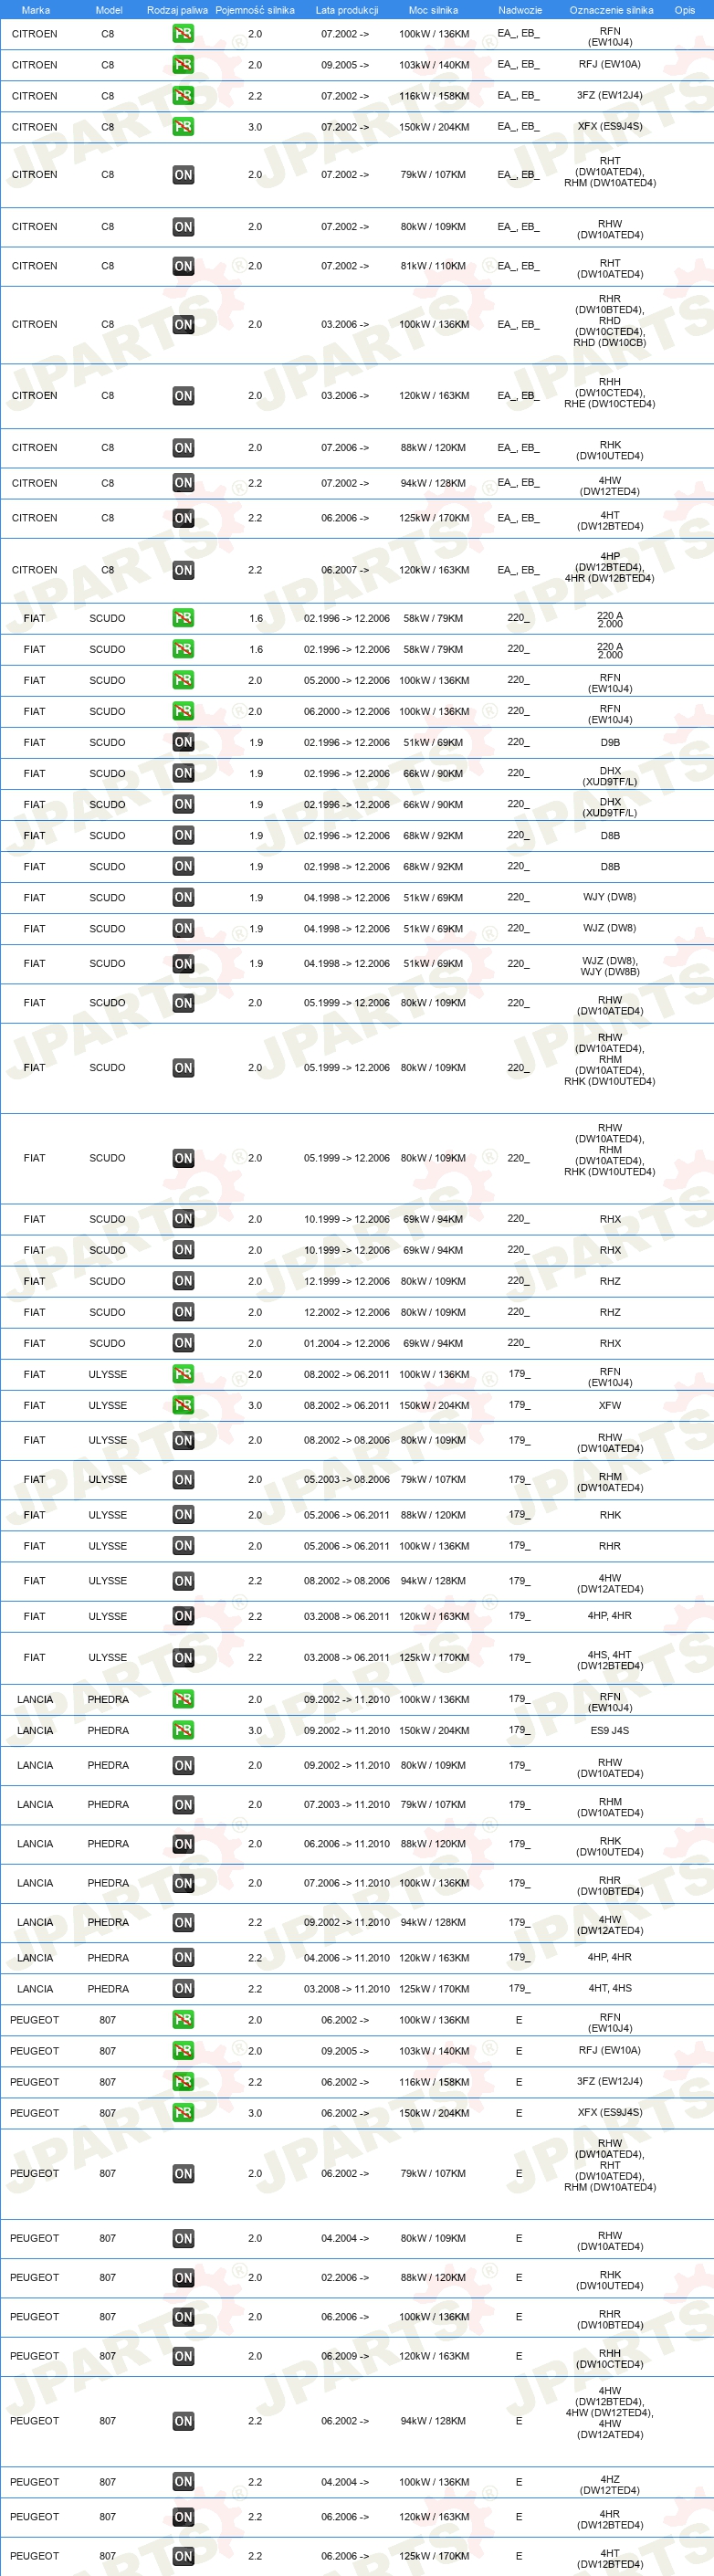
Task: Click diesel ON icon in Peugeot 807 06.2009 row
Action: point(183,2356)
